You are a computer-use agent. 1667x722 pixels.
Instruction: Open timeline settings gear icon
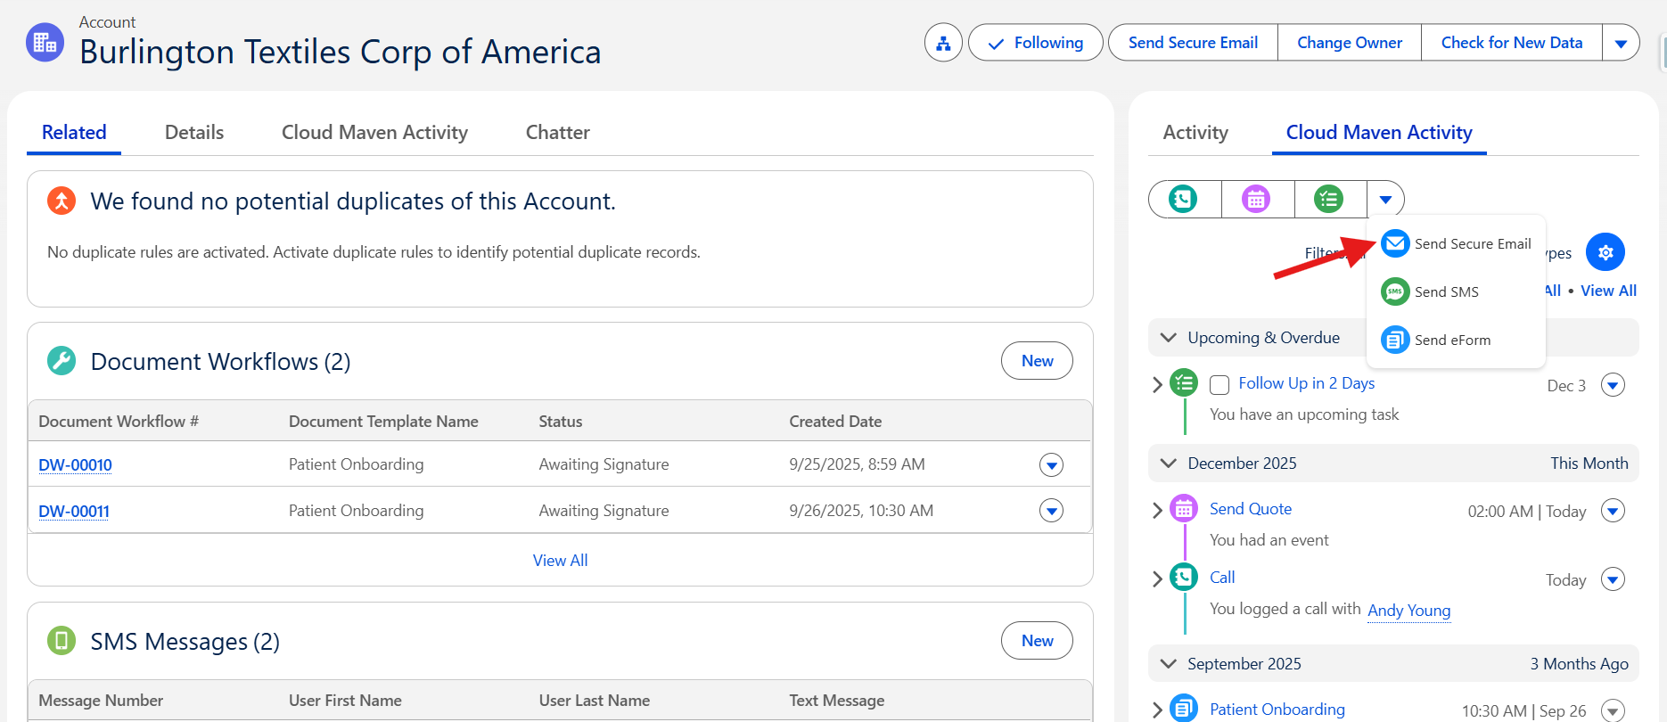click(1605, 252)
